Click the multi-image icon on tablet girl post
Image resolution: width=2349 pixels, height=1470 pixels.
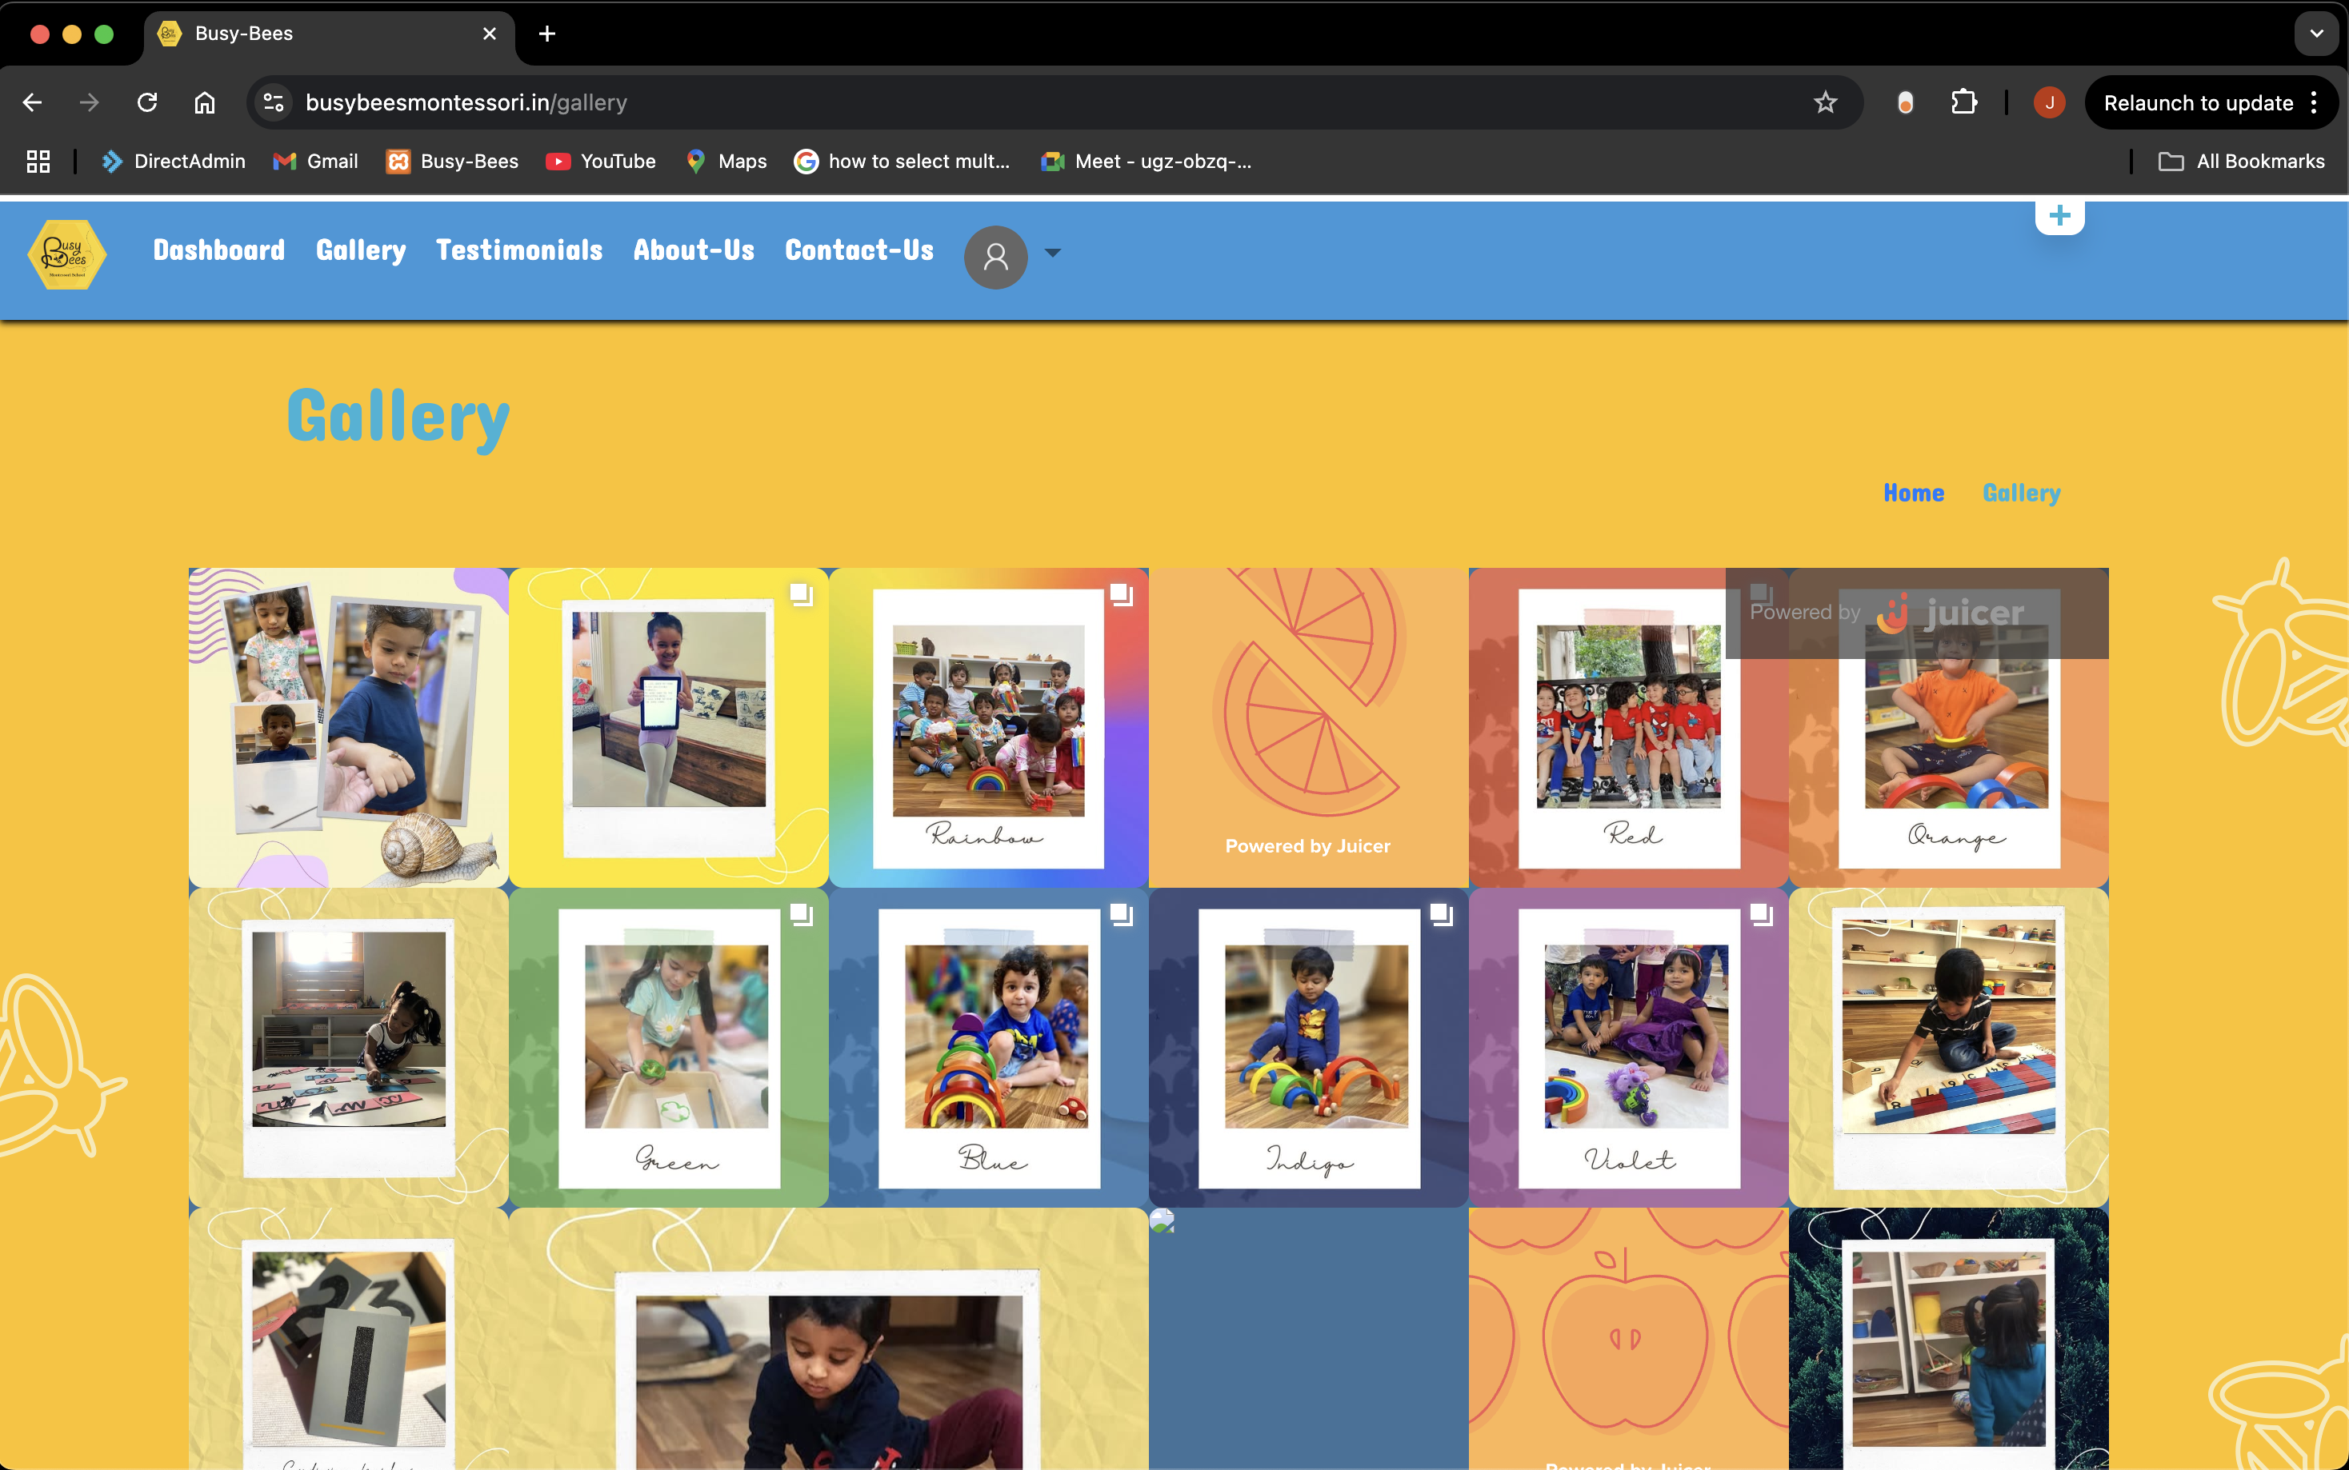click(801, 594)
